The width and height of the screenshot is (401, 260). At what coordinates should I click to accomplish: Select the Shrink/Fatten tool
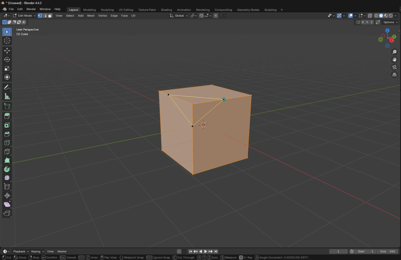click(7, 195)
